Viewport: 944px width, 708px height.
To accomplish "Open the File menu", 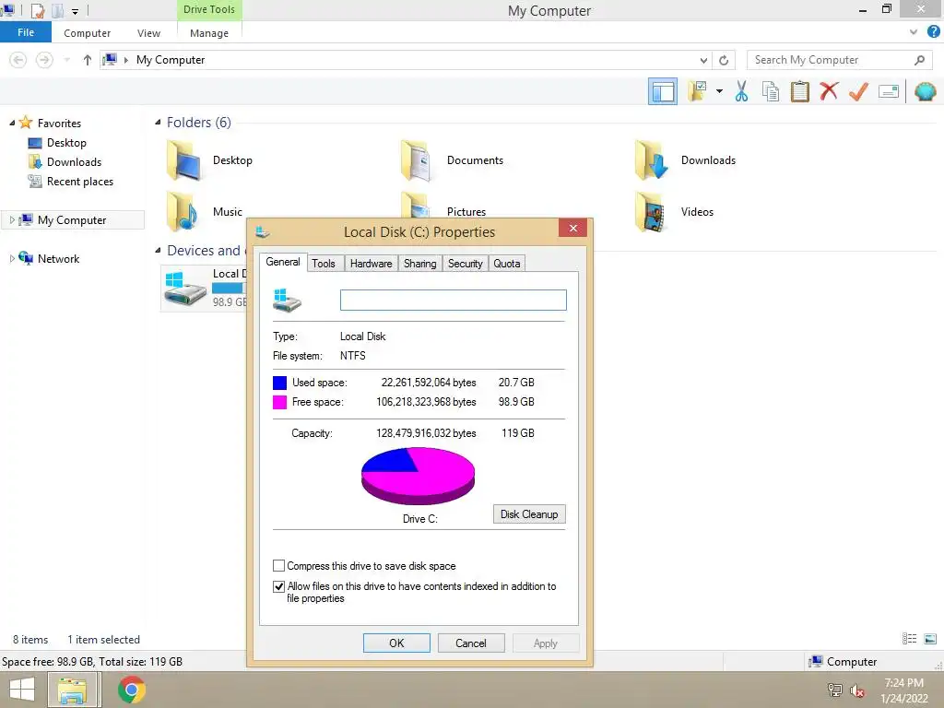I will 26,32.
